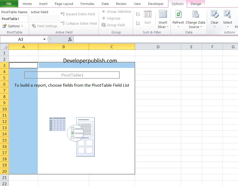Click Expand Entire Field
The height and width of the screenshot is (186, 238).
pos(78,14)
